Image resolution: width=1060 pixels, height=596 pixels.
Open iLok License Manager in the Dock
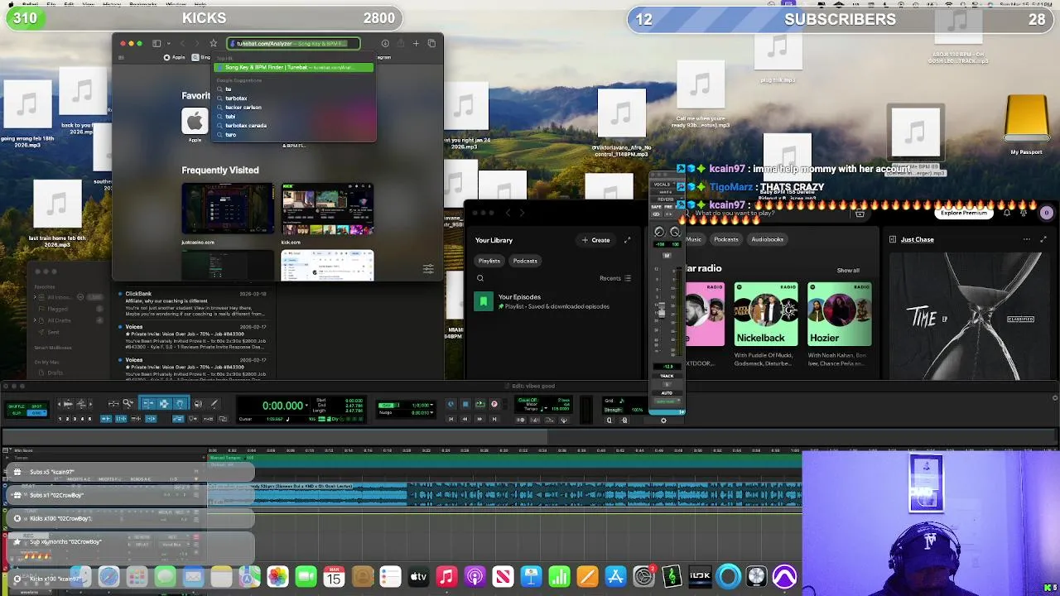coord(700,576)
